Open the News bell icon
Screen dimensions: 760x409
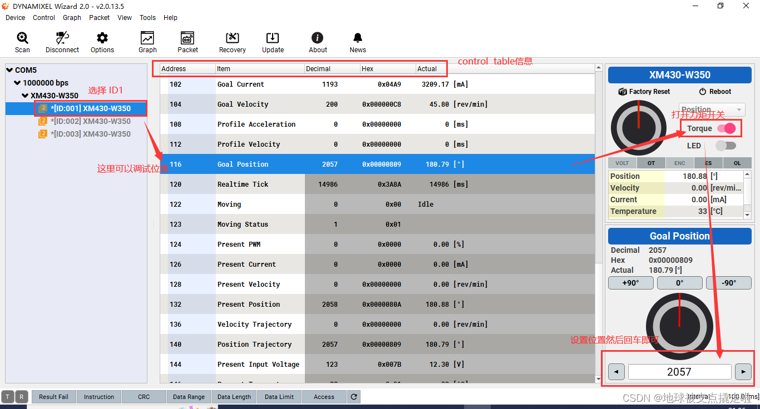click(358, 42)
